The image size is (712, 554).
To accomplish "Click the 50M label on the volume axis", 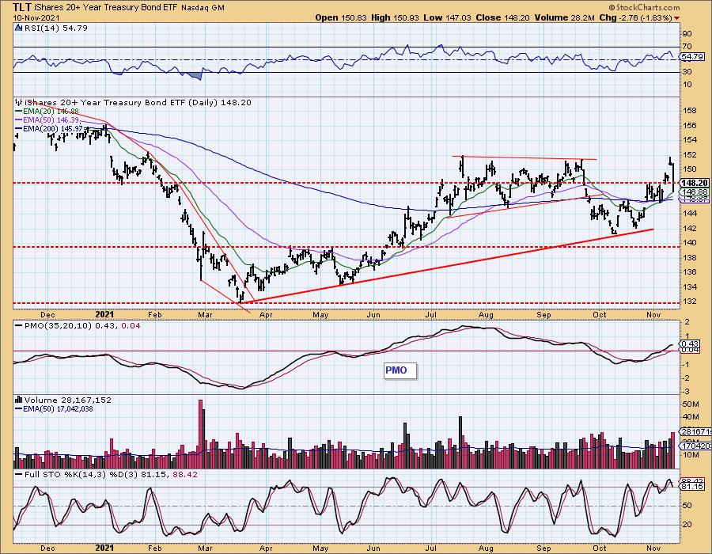I will [x=690, y=404].
